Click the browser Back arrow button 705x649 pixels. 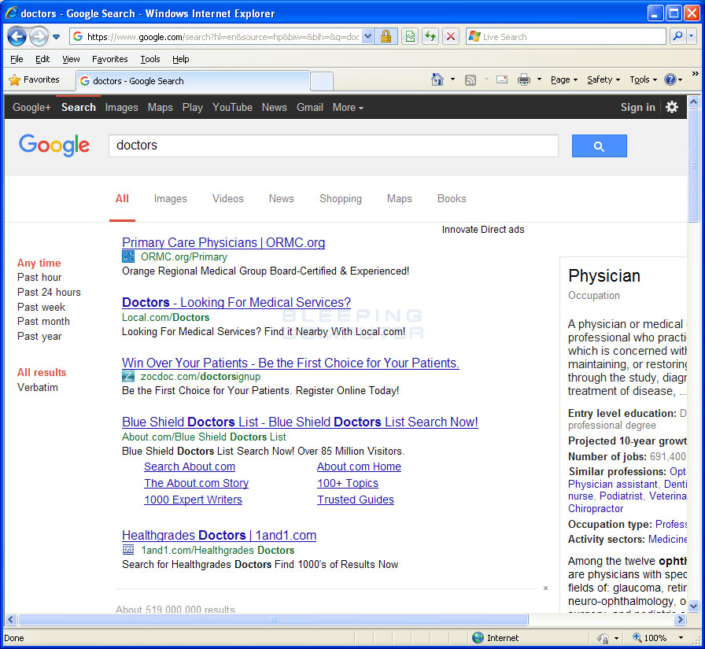click(17, 36)
